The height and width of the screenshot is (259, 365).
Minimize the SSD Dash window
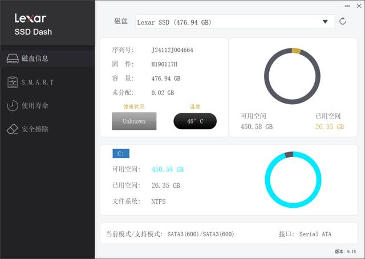pyautogui.click(x=347, y=6)
